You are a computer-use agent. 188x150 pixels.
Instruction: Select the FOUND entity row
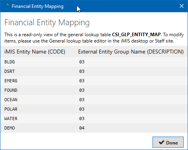coord(94,90)
